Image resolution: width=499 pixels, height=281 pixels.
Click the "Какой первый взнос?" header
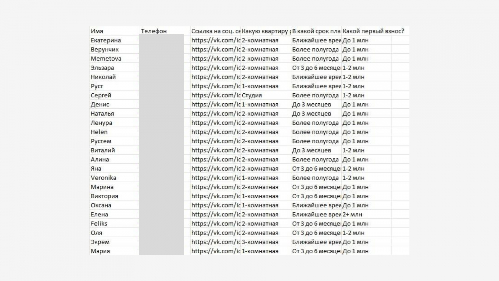373,31
